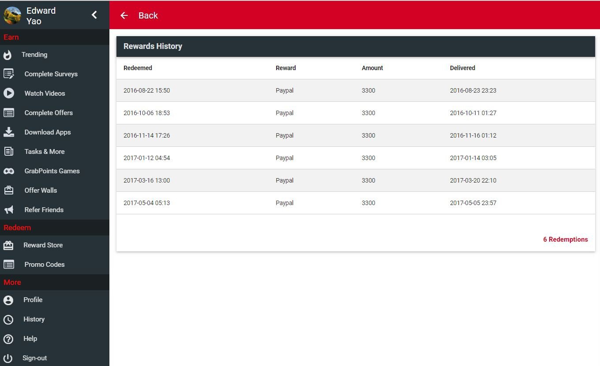The height and width of the screenshot is (366, 600).
Task: Click the Rewards History panel title
Action: click(153, 46)
